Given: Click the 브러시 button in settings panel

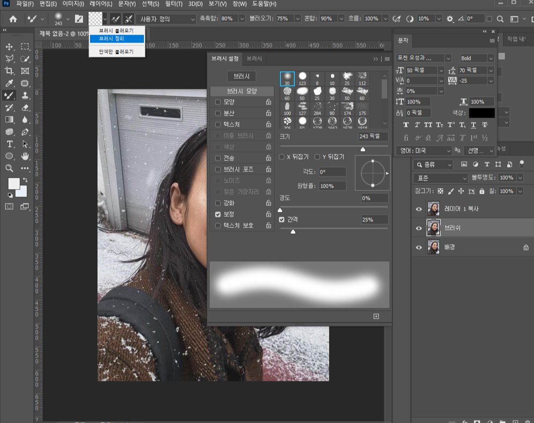Looking at the screenshot, I should 241,77.
